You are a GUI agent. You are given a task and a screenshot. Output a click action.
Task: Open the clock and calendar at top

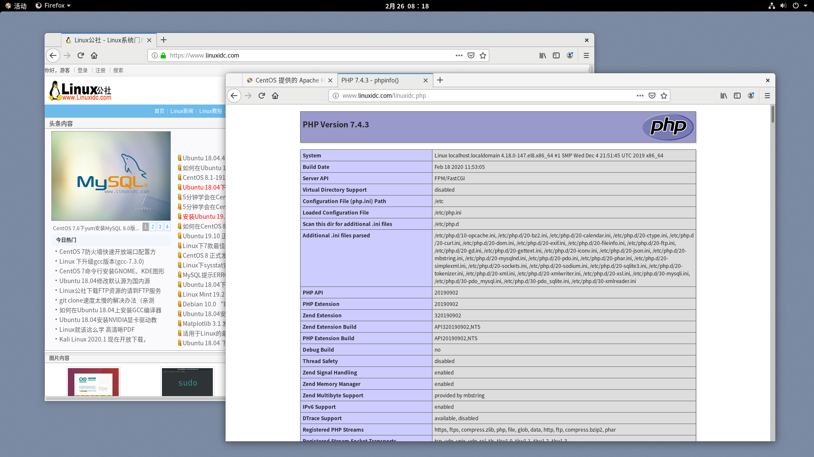[407, 6]
